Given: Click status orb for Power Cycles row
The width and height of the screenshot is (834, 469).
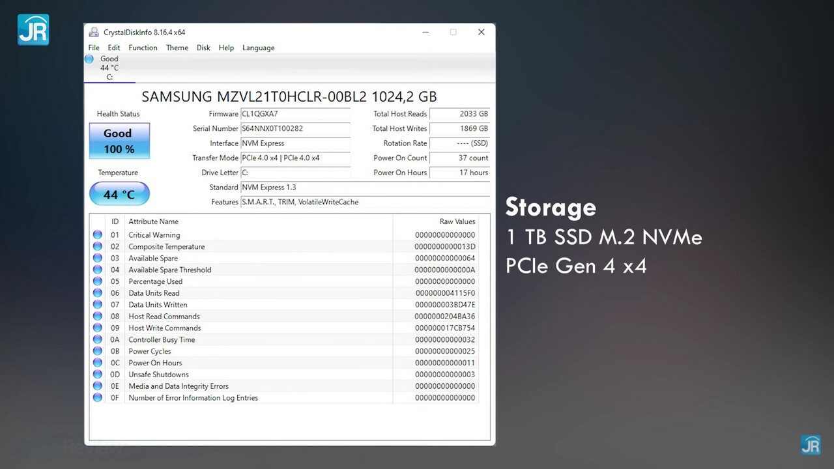Looking at the screenshot, I should pyautogui.click(x=98, y=351).
